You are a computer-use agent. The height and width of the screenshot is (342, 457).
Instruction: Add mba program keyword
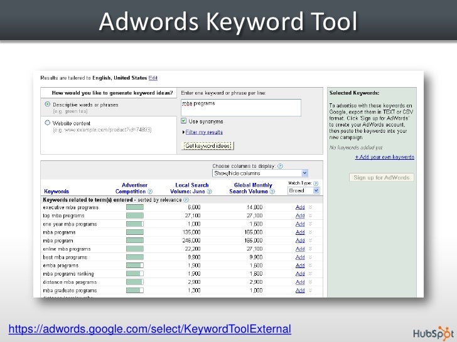click(300, 241)
